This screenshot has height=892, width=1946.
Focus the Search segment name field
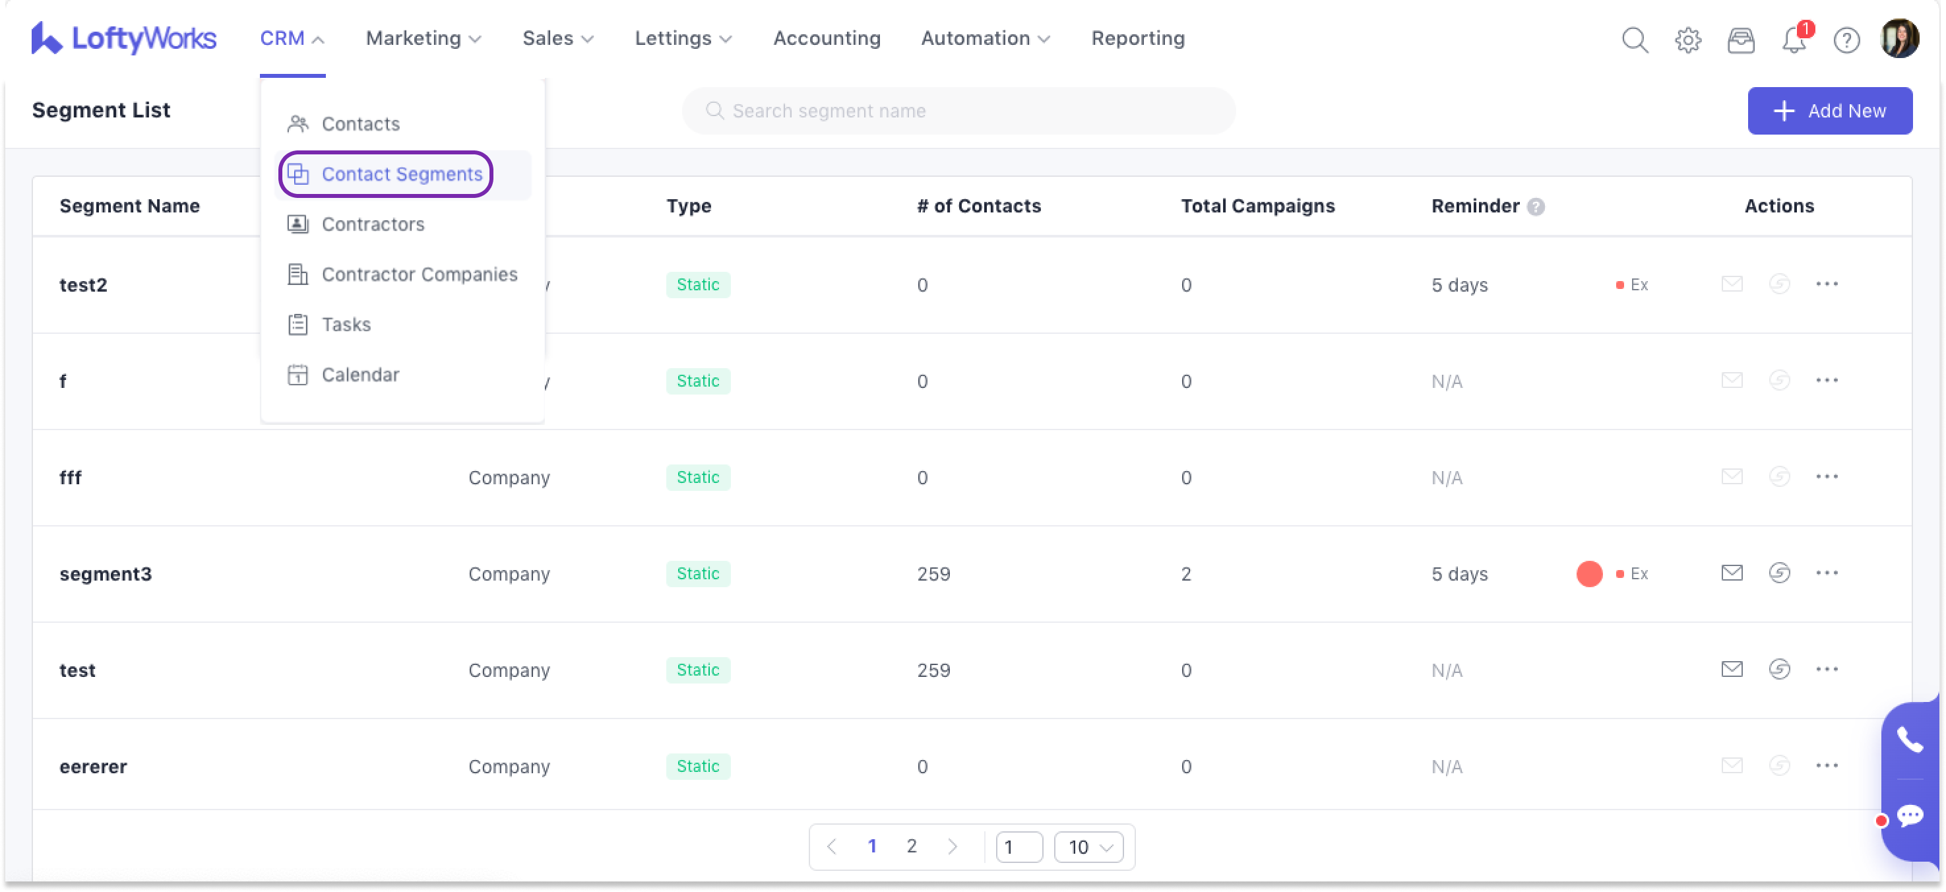959,111
